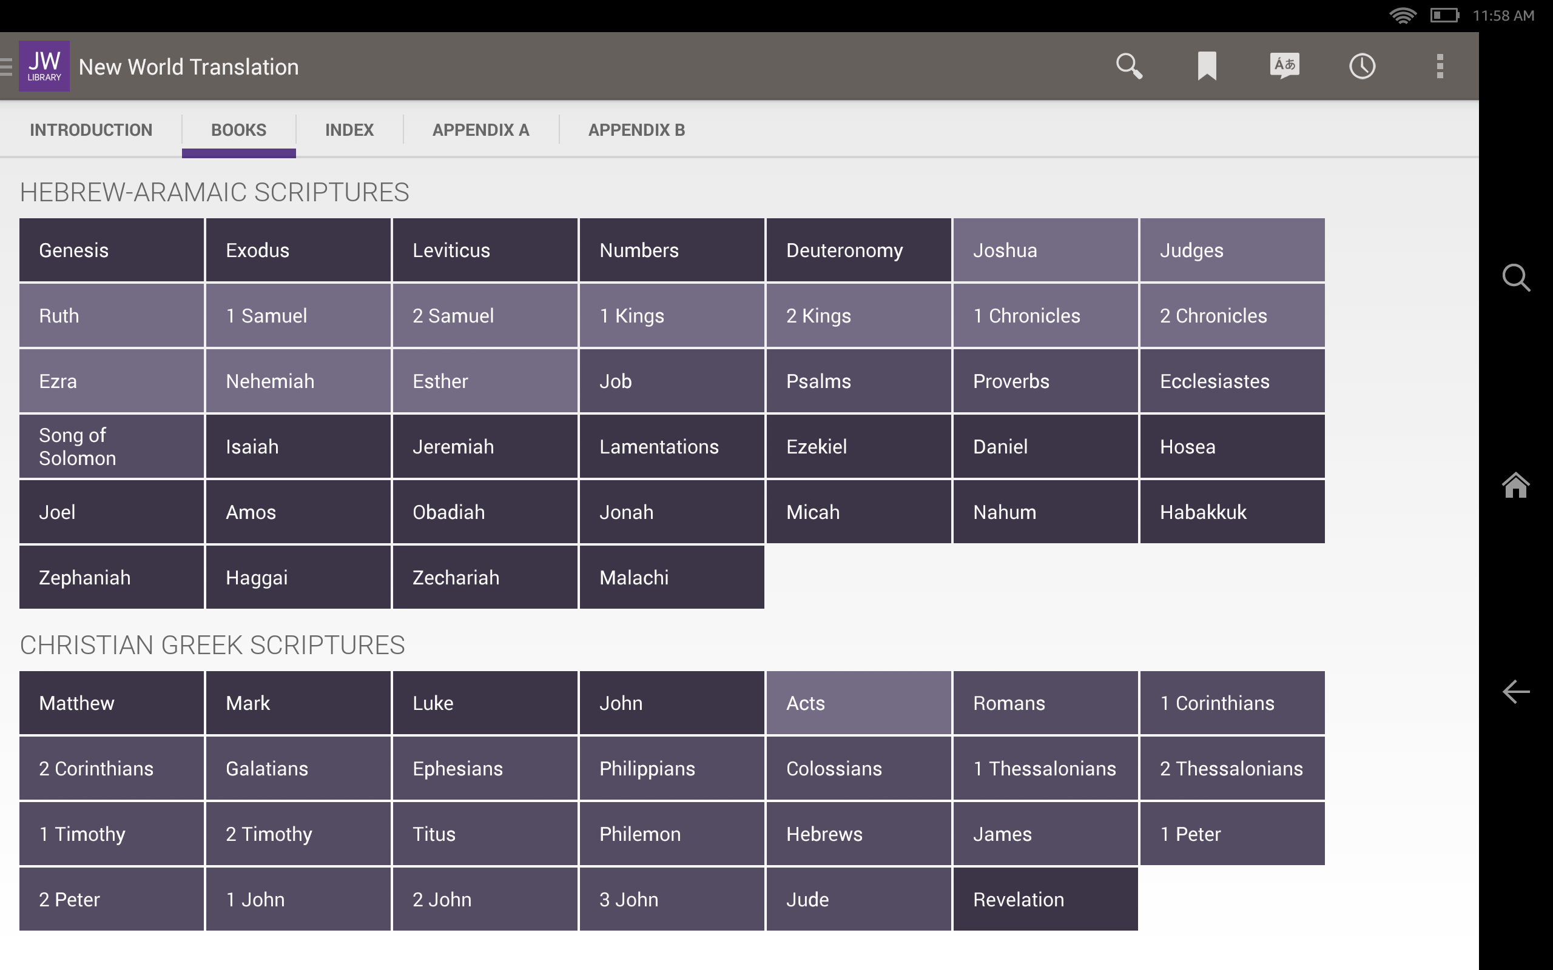Select the Acts book tile
Image resolution: width=1553 pixels, height=970 pixels.
click(858, 703)
